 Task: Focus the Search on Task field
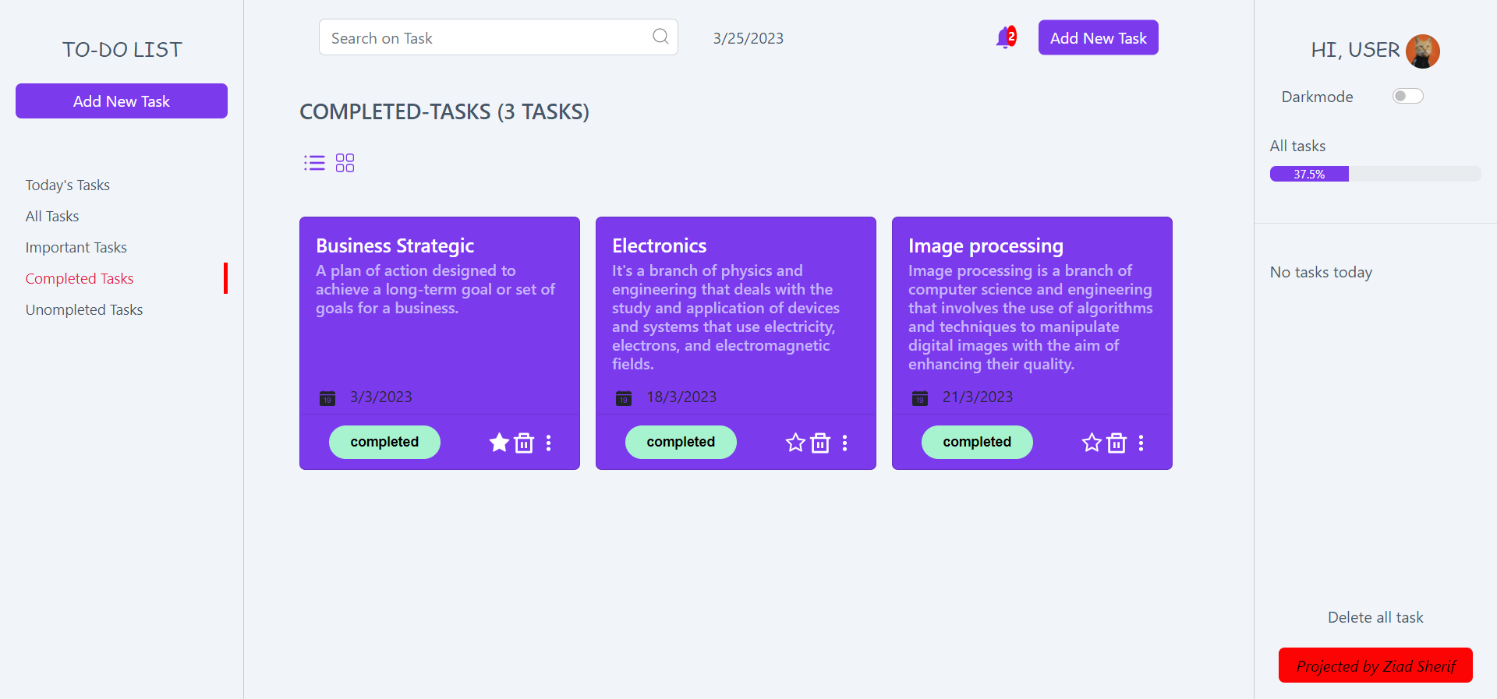tap(498, 37)
